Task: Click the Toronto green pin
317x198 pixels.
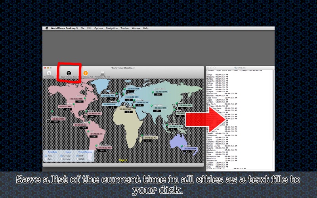Action: (85, 99)
